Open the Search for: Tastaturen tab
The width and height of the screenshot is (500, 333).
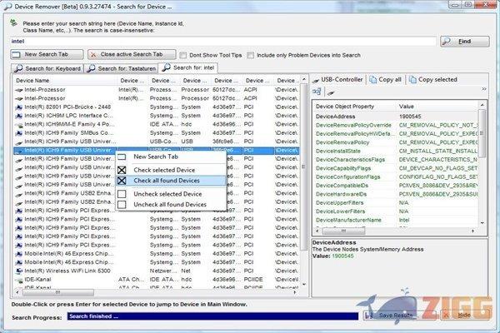pyautogui.click(x=122, y=67)
